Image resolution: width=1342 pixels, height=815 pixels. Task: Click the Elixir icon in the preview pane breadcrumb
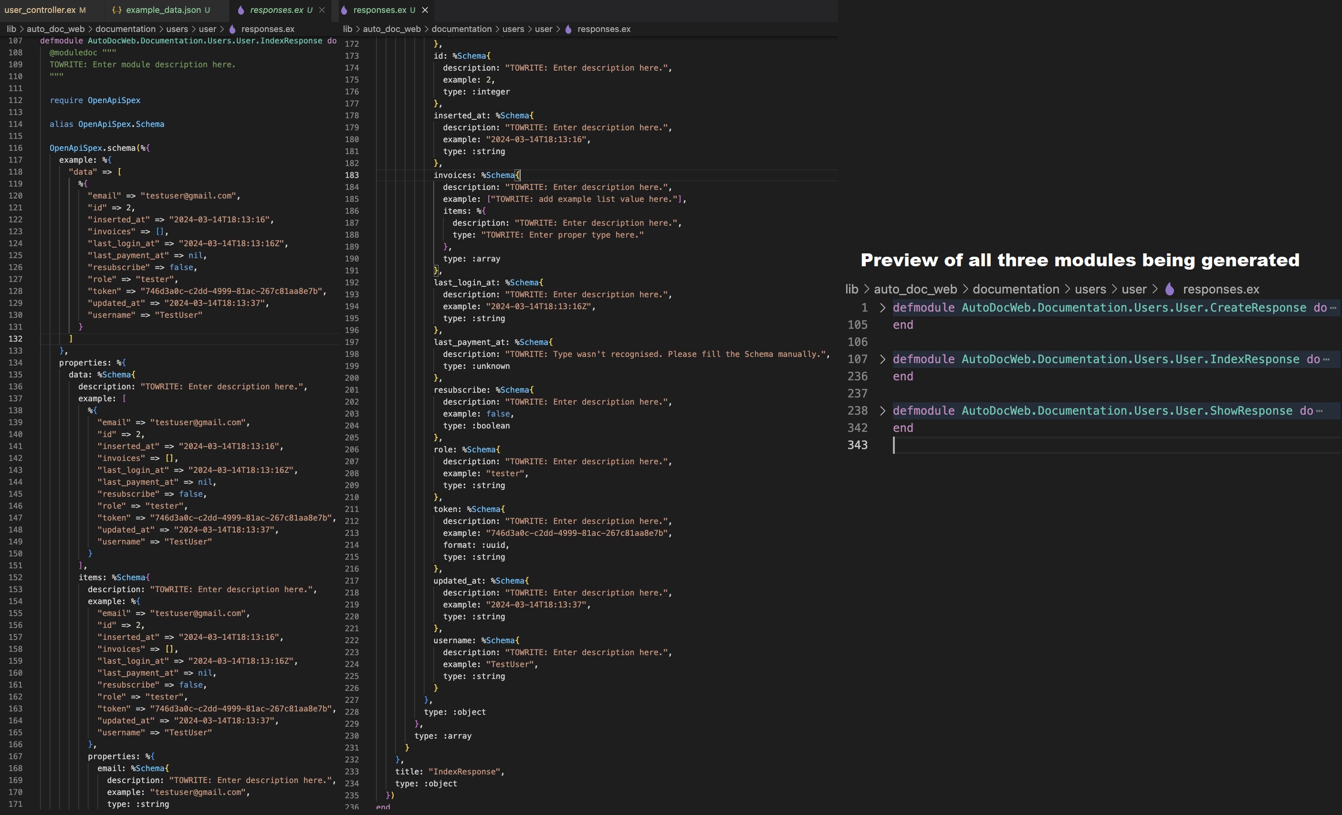pyautogui.click(x=1169, y=289)
